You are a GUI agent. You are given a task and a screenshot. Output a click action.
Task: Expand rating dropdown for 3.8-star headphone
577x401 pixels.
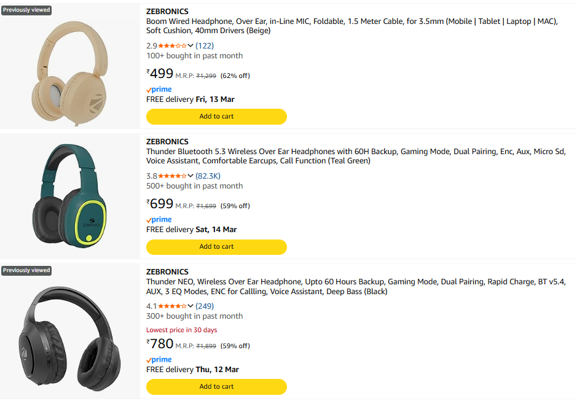190,176
